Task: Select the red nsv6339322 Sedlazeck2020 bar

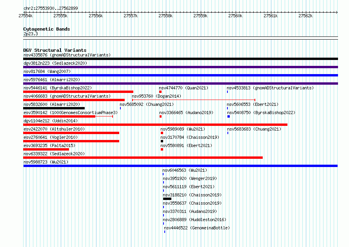Action: pos(143,158)
